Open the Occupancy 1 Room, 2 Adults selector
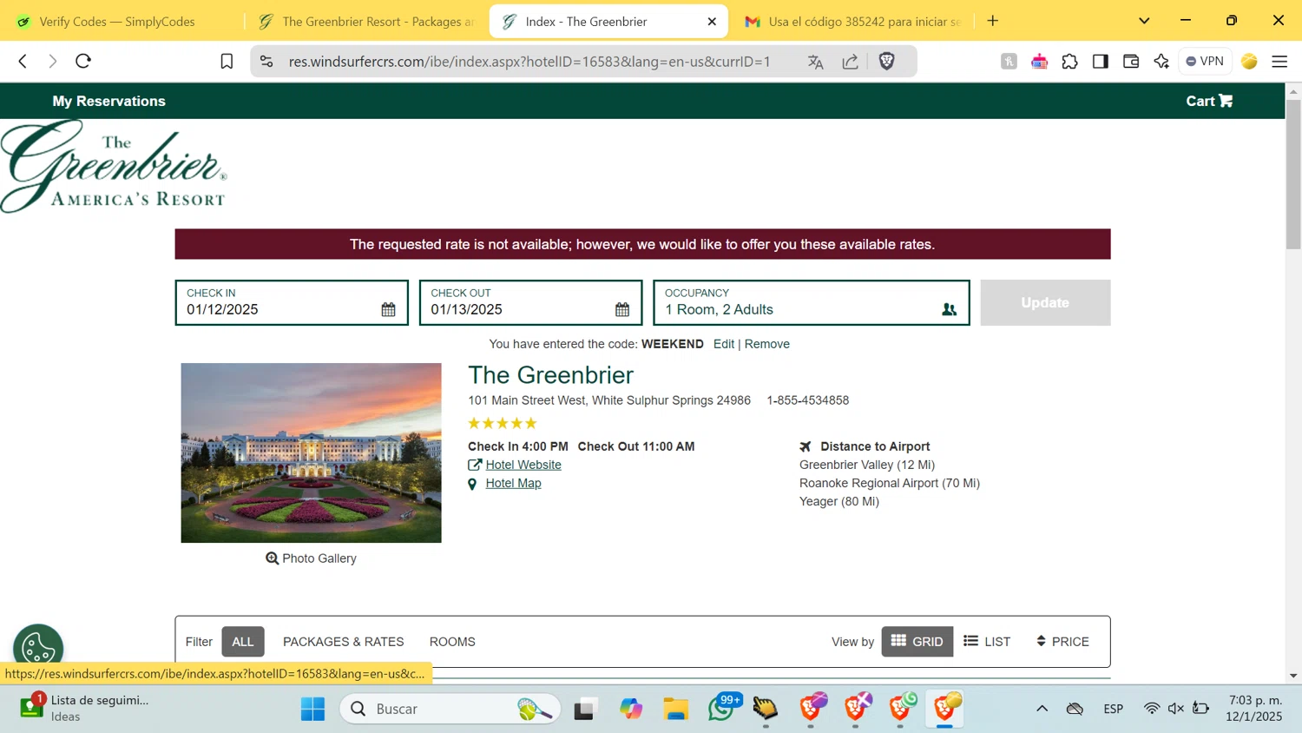This screenshot has width=1302, height=733. pyautogui.click(x=811, y=302)
